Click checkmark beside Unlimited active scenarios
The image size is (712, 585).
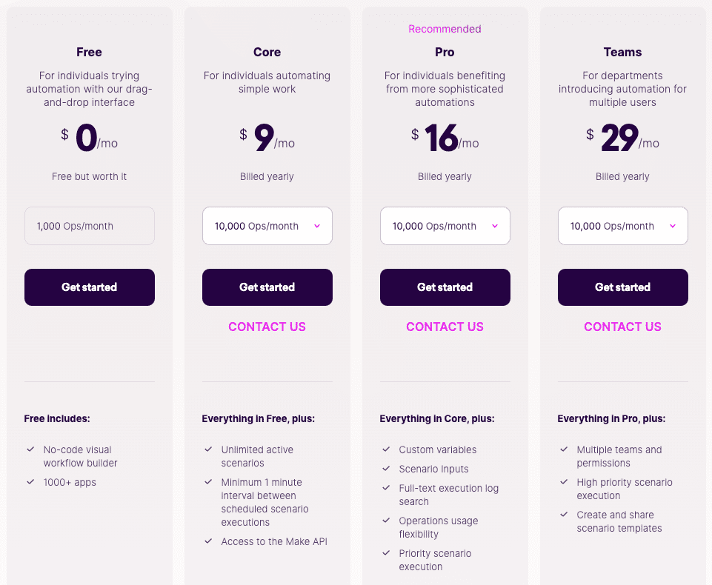[208, 449]
